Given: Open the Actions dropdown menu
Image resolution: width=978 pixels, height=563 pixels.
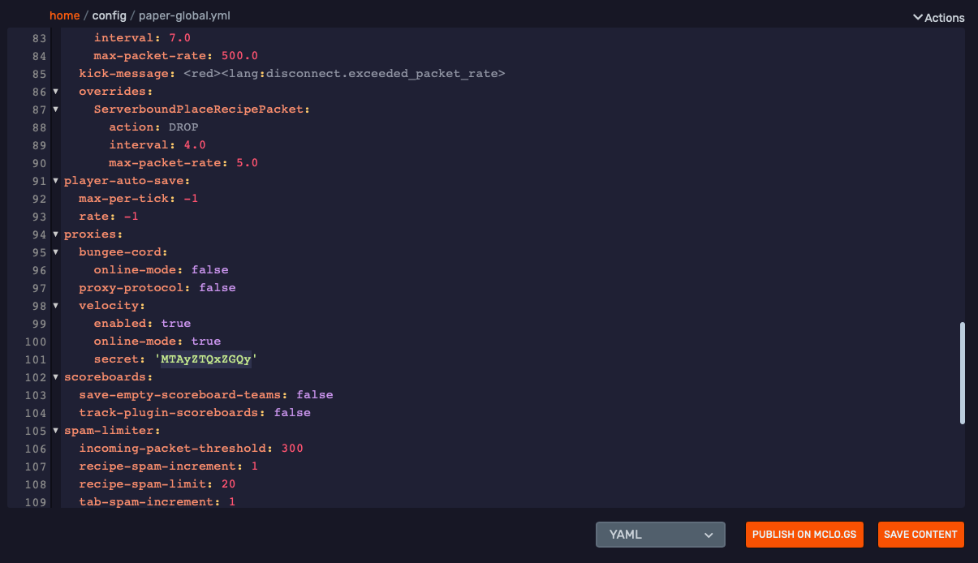Looking at the screenshot, I should point(938,17).
